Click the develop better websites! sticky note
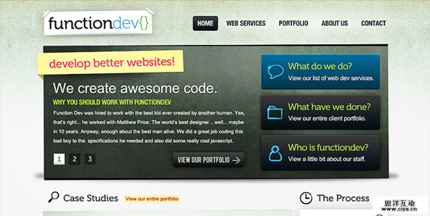Viewport: 430px width, 216px height. [110, 63]
